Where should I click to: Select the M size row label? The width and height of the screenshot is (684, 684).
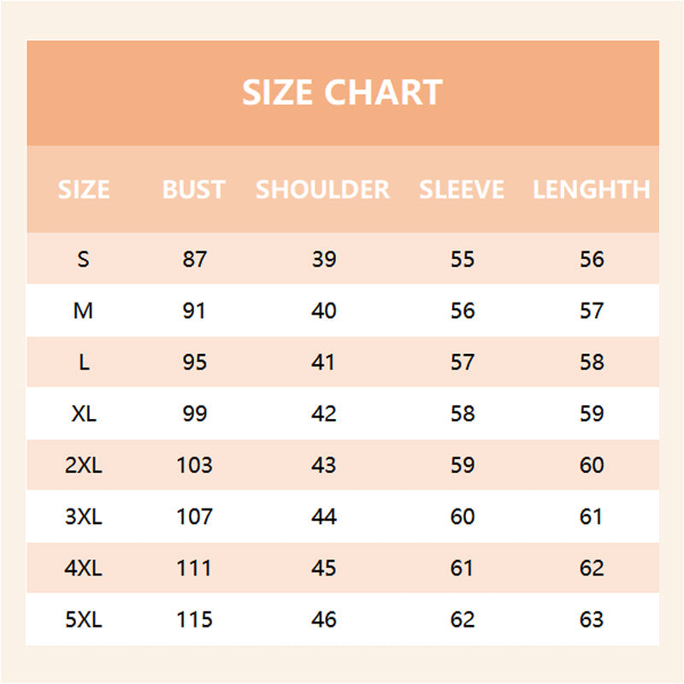pyautogui.click(x=83, y=310)
